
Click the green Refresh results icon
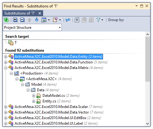pyautogui.click(x=6, y=20)
